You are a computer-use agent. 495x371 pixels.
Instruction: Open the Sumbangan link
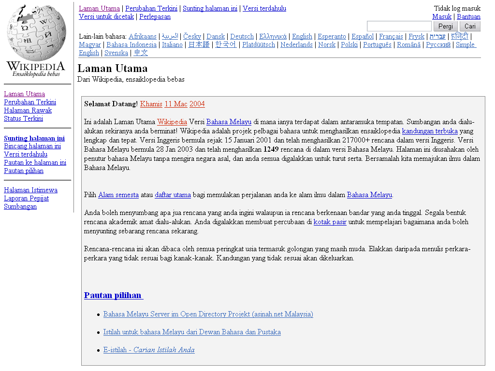tap(20, 207)
